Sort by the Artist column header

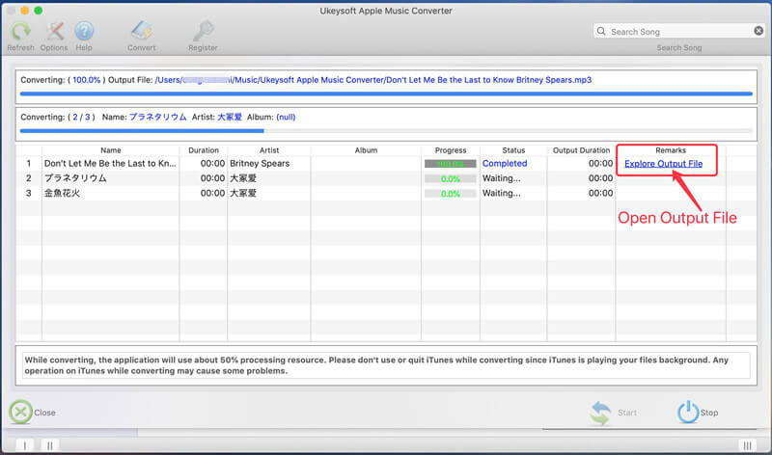click(269, 150)
